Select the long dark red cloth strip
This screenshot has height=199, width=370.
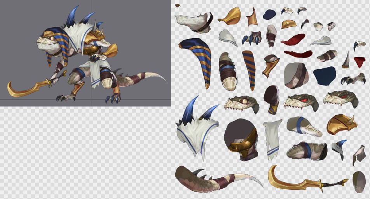297,54
